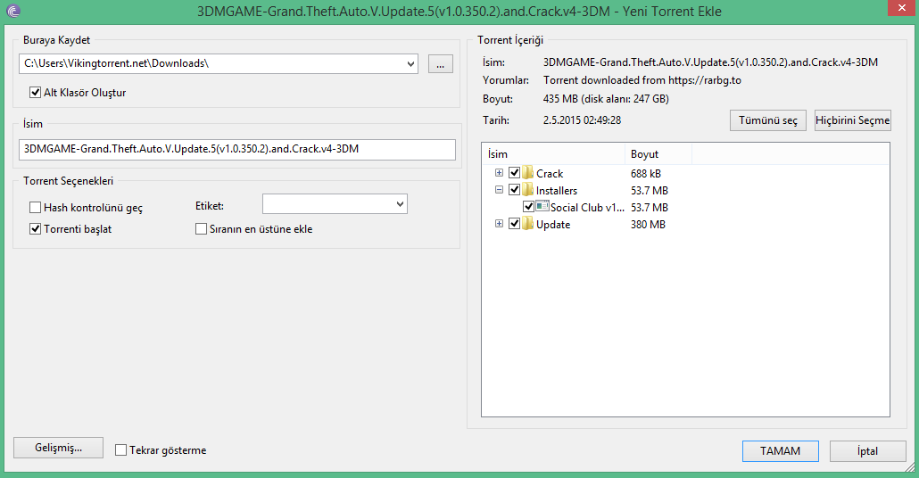Viewport: 919px width, 478px height.
Task: Click the uTorrent app icon in title bar
Action: click(12, 11)
